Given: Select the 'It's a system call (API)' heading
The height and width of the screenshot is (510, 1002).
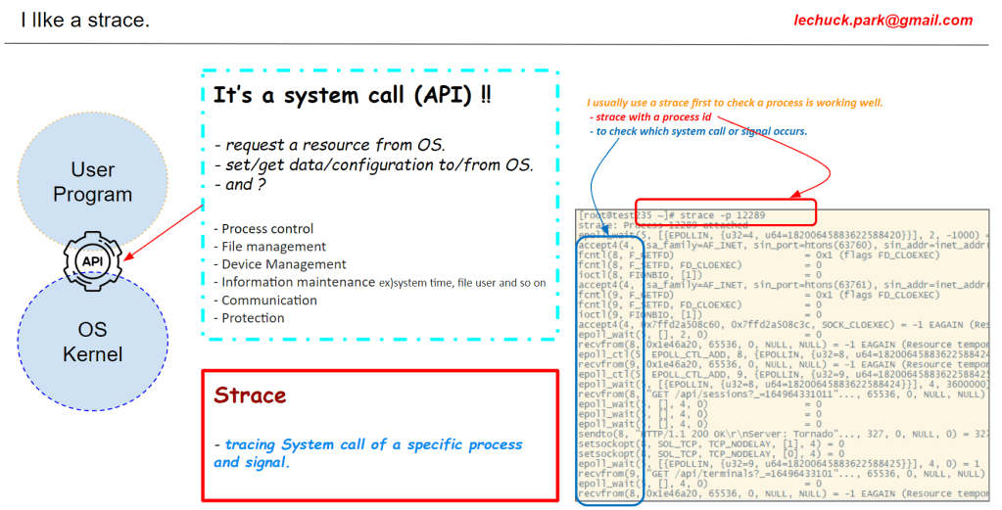Looking at the screenshot, I should 353,96.
